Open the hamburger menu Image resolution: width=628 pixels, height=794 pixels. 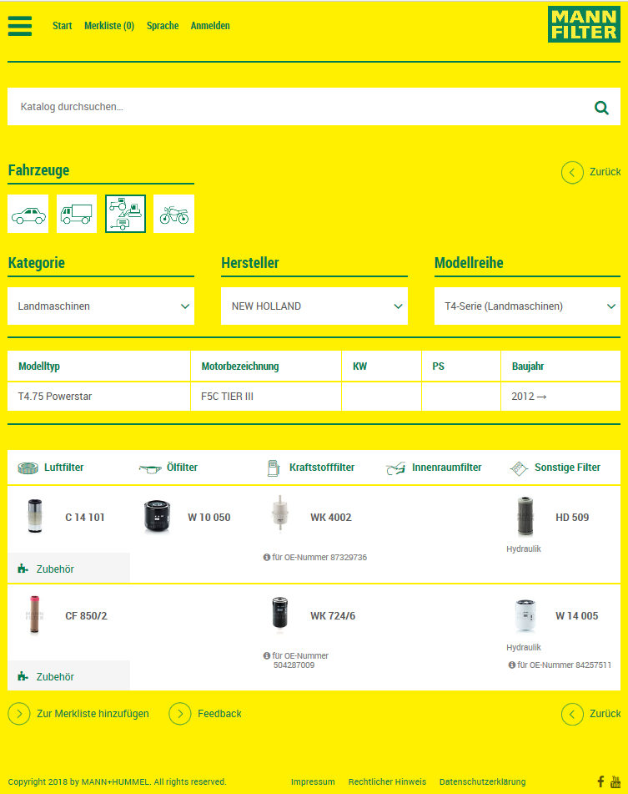coord(20,26)
